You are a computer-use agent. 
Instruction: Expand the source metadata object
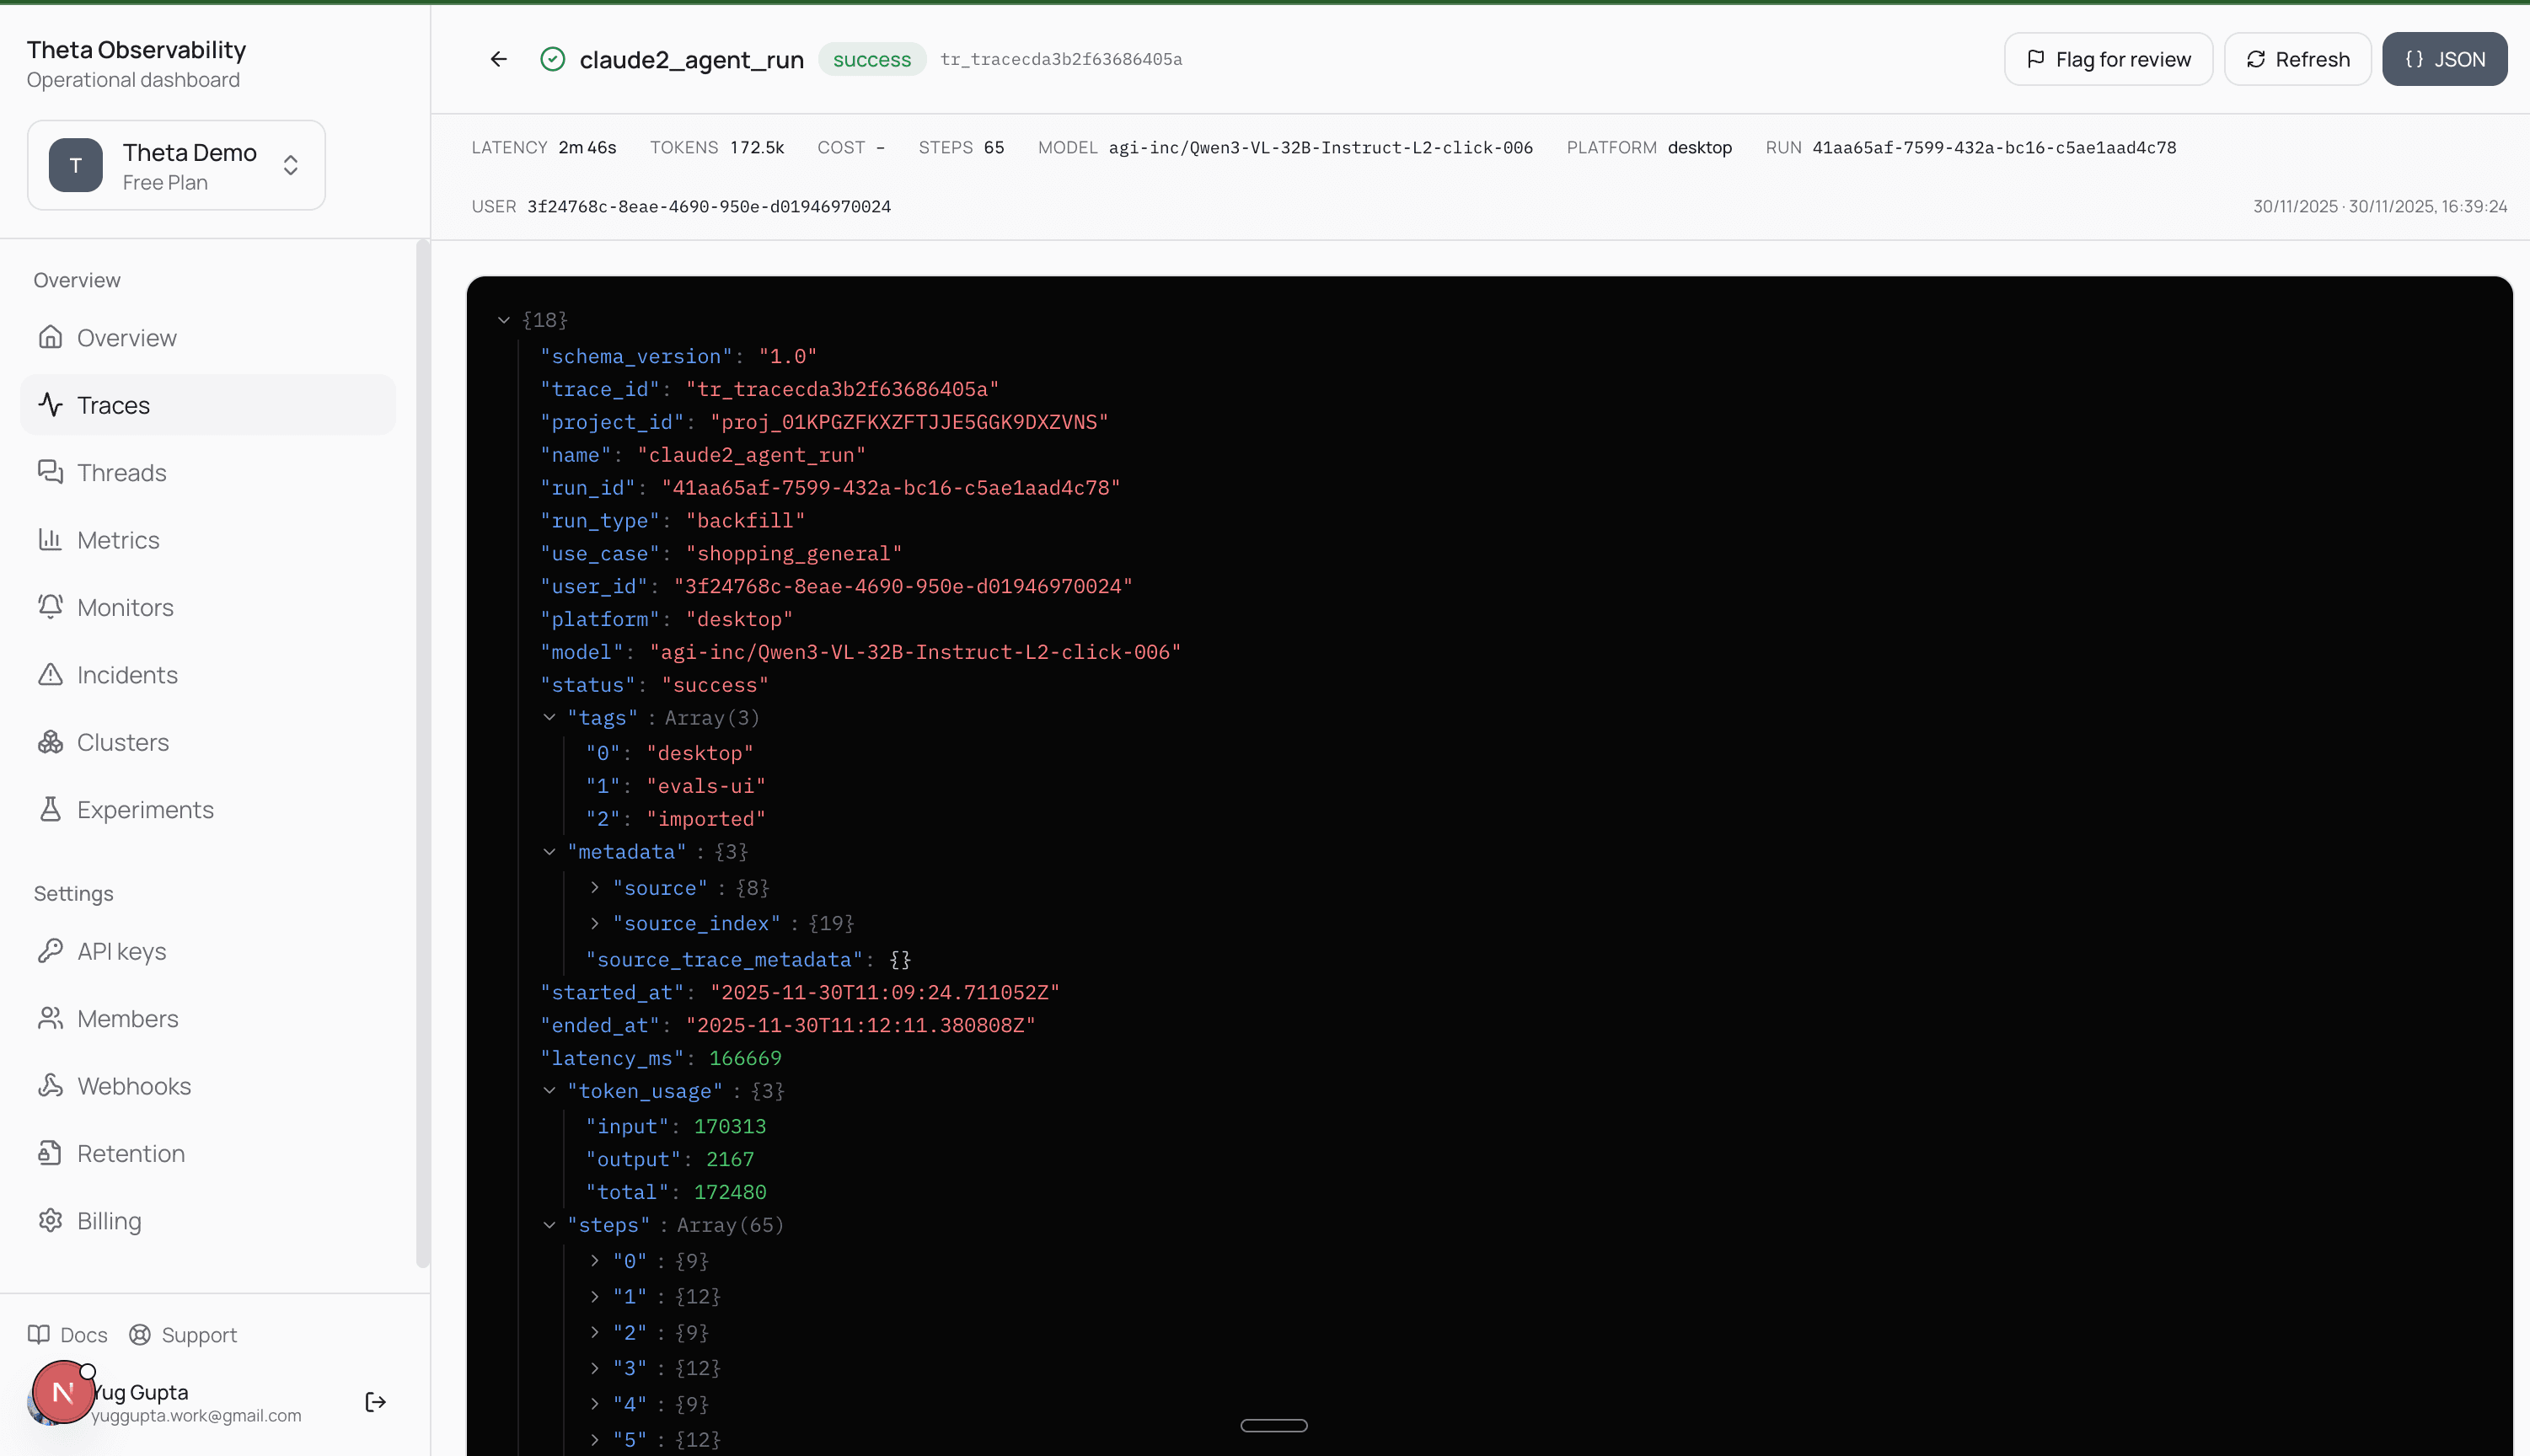pos(596,888)
